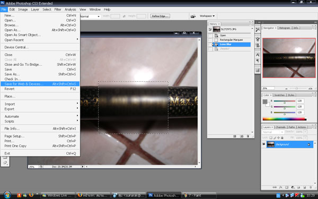This screenshot has height=199, width=318.
Task: Open the Layers Opacity slider arrow
Action: 305,132
